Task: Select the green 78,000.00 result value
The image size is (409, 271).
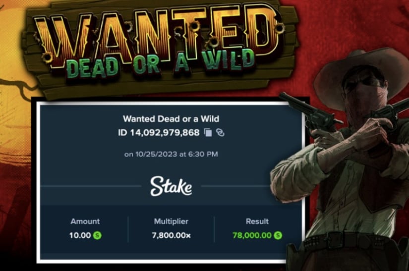Action: [252, 235]
